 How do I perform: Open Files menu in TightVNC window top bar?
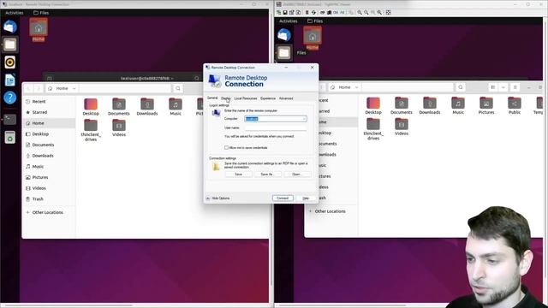(x=314, y=21)
